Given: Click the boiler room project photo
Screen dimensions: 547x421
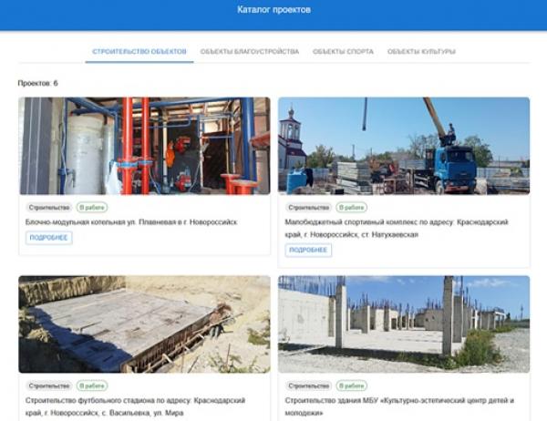Looking at the screenshot, I should click(x=144, y=146).
